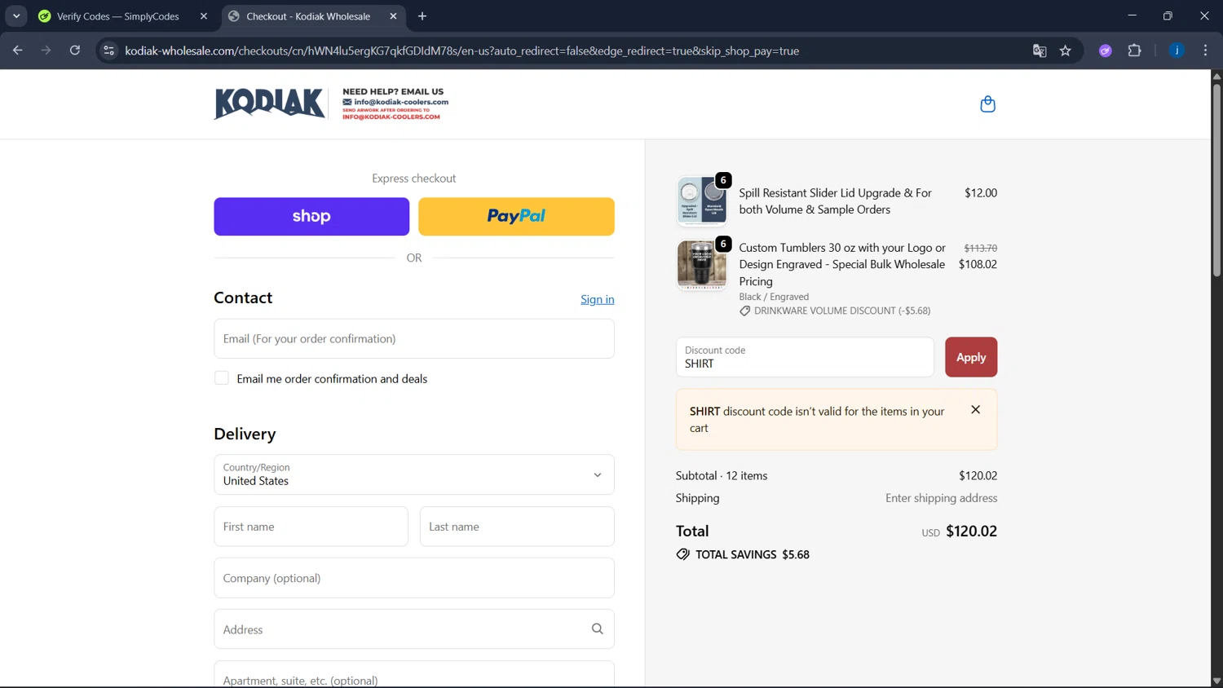Open the purple extension icon
The image size is (1223, 688).
click(x=1106, y=51)
